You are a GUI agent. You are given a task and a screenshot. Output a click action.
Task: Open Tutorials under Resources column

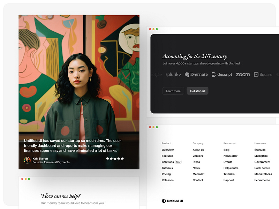click(229, 174)
